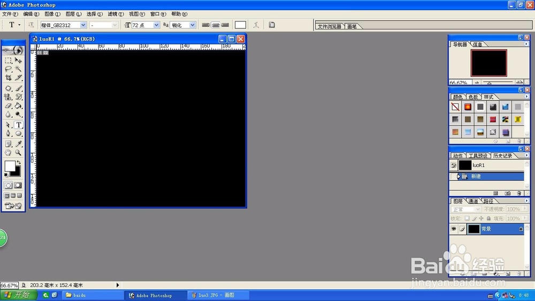Choose right align text
Screen dimensions: 535x301
click(x=225, y=25)
